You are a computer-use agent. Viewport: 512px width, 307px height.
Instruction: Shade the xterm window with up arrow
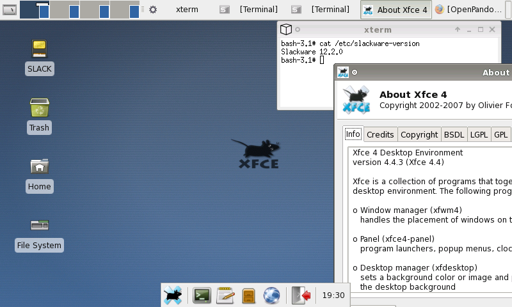[458, 29]
